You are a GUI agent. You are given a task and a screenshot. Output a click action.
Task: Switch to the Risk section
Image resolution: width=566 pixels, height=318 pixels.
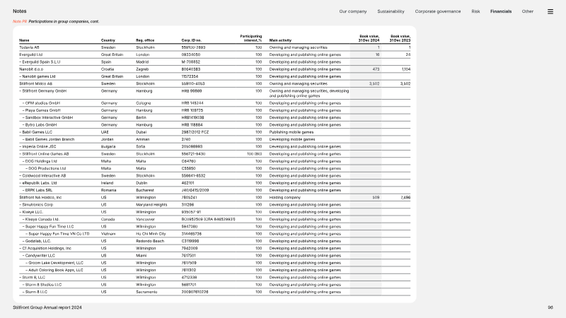pos(475,11)
